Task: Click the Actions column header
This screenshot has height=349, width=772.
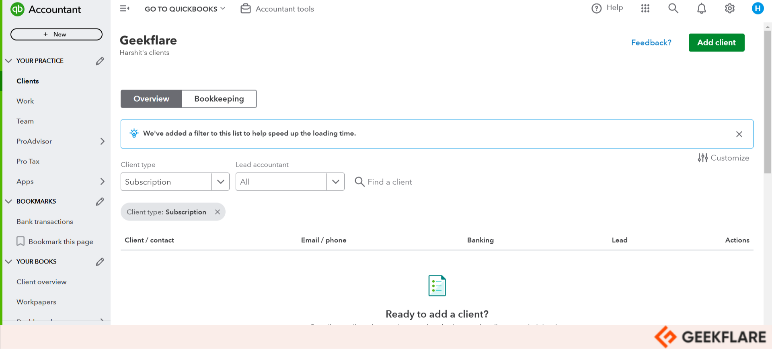Action: point(737,240)
